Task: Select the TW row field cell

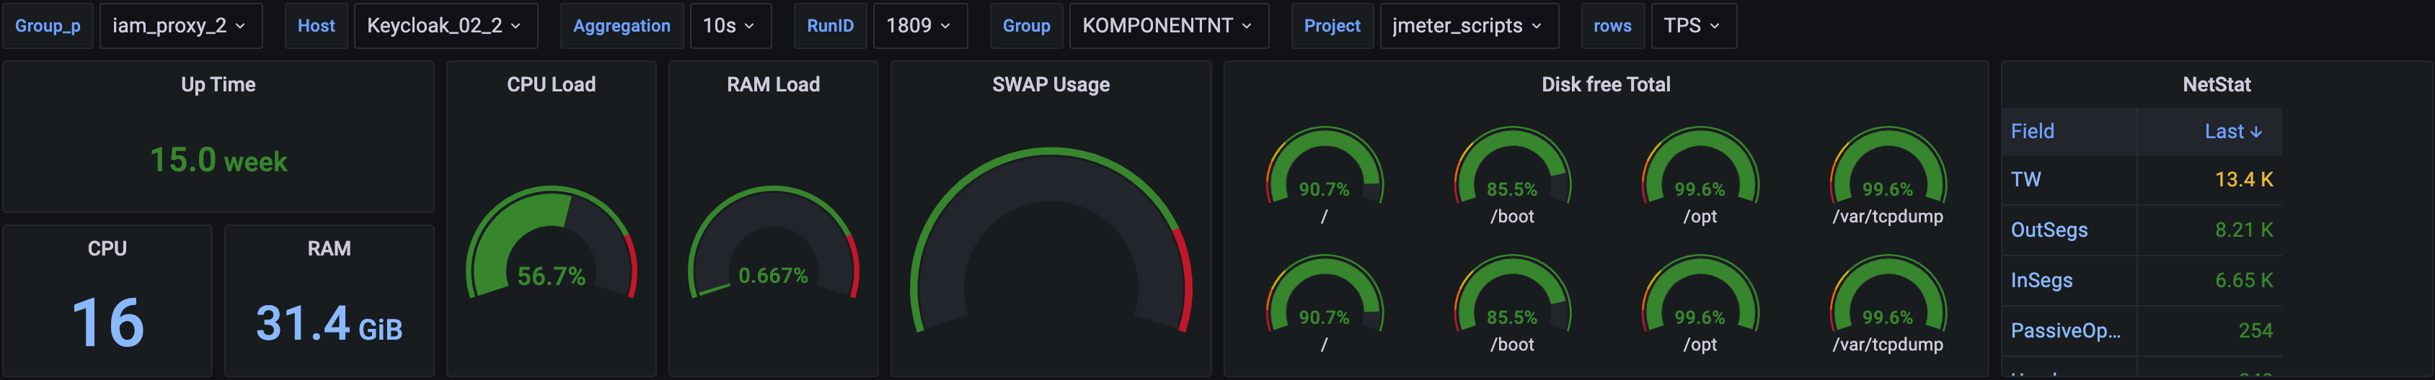Action: (x=2069, y=179)
